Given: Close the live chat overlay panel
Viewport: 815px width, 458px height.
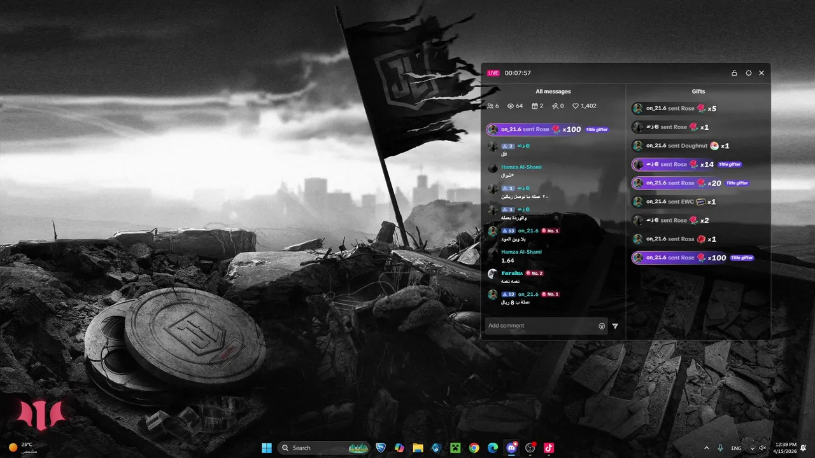Looking at the screenshot, I should click(x=762, y=73).
